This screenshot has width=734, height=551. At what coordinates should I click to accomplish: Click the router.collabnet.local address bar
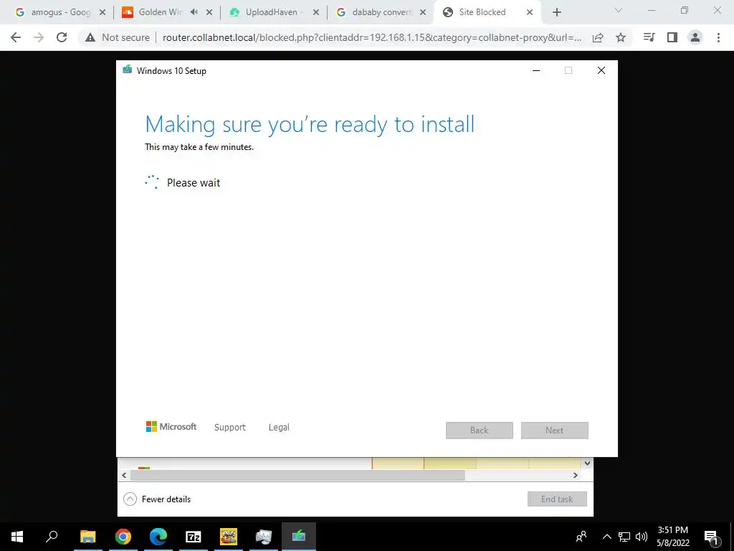372,37
